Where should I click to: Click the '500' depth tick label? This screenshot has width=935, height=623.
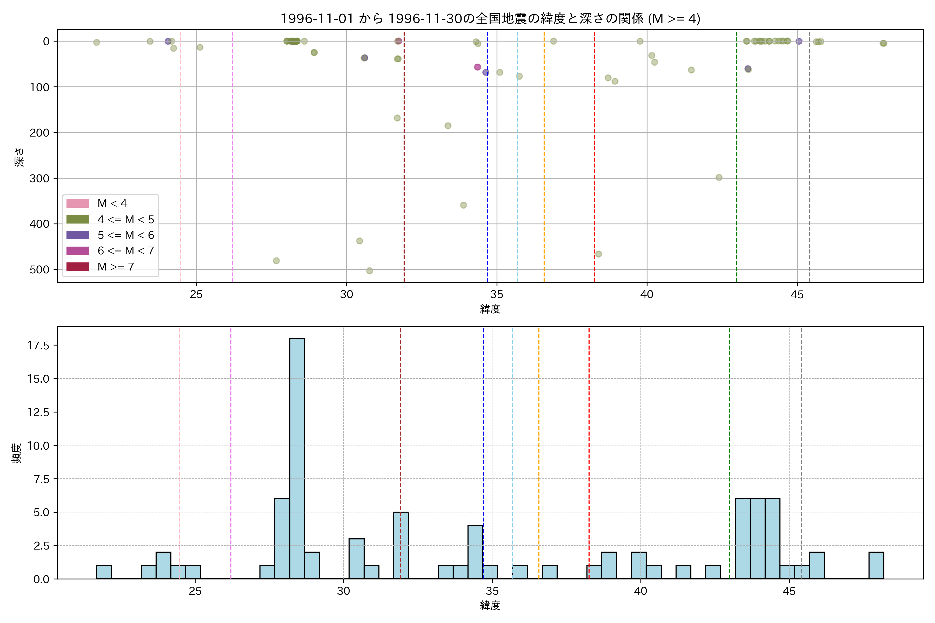pyautogui.click(x=39, y=270)
